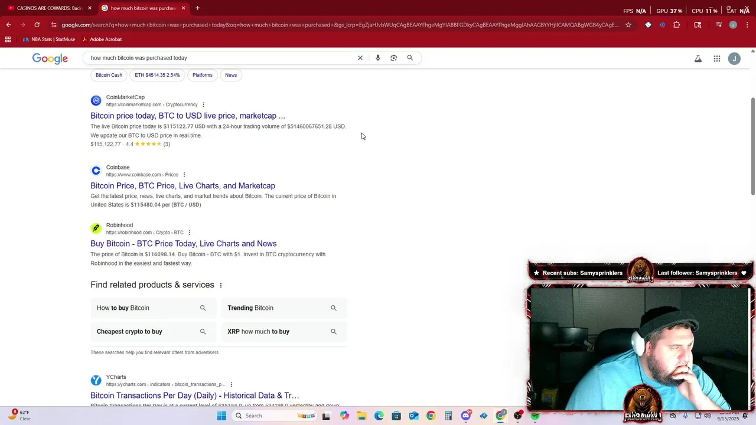Open Spotify from the taskbar
This screenshot has width=756, height=425.
535,416
